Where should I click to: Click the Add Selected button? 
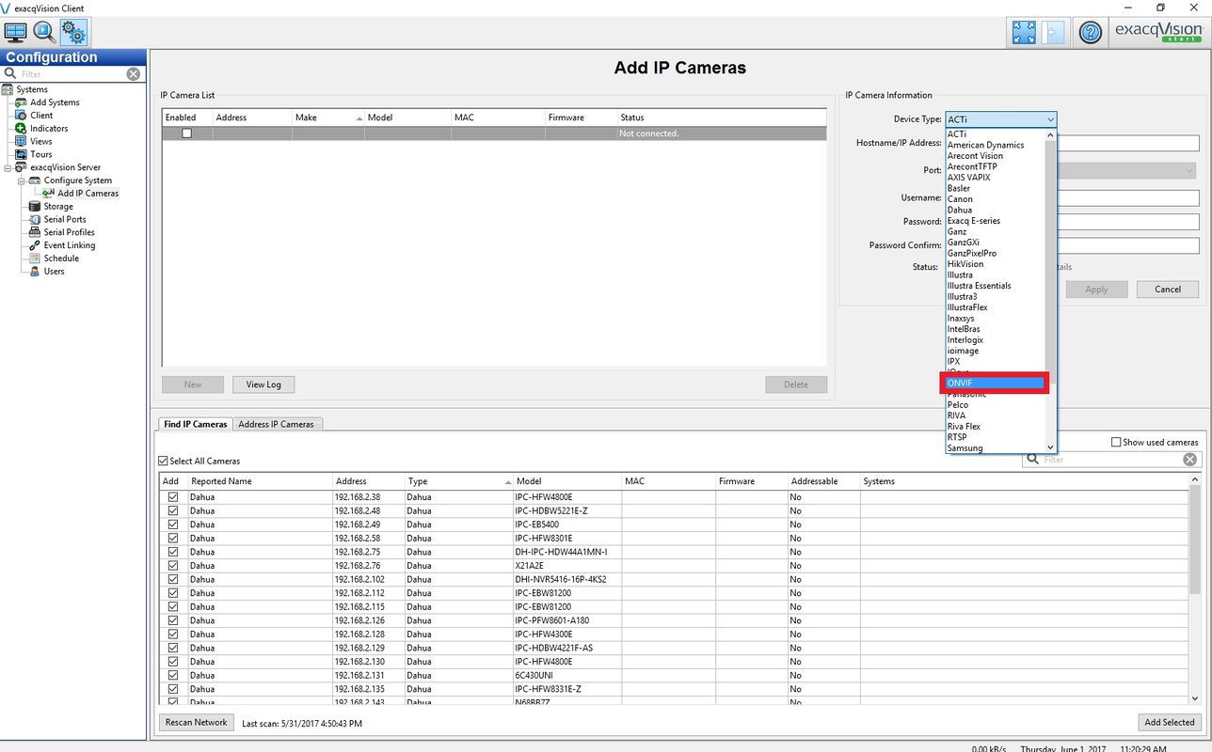click(x=1169, y=723)
